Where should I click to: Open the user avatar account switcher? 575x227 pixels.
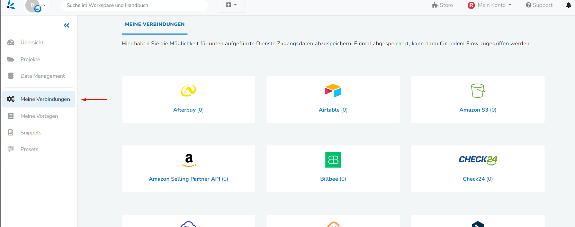pos(35,6)
